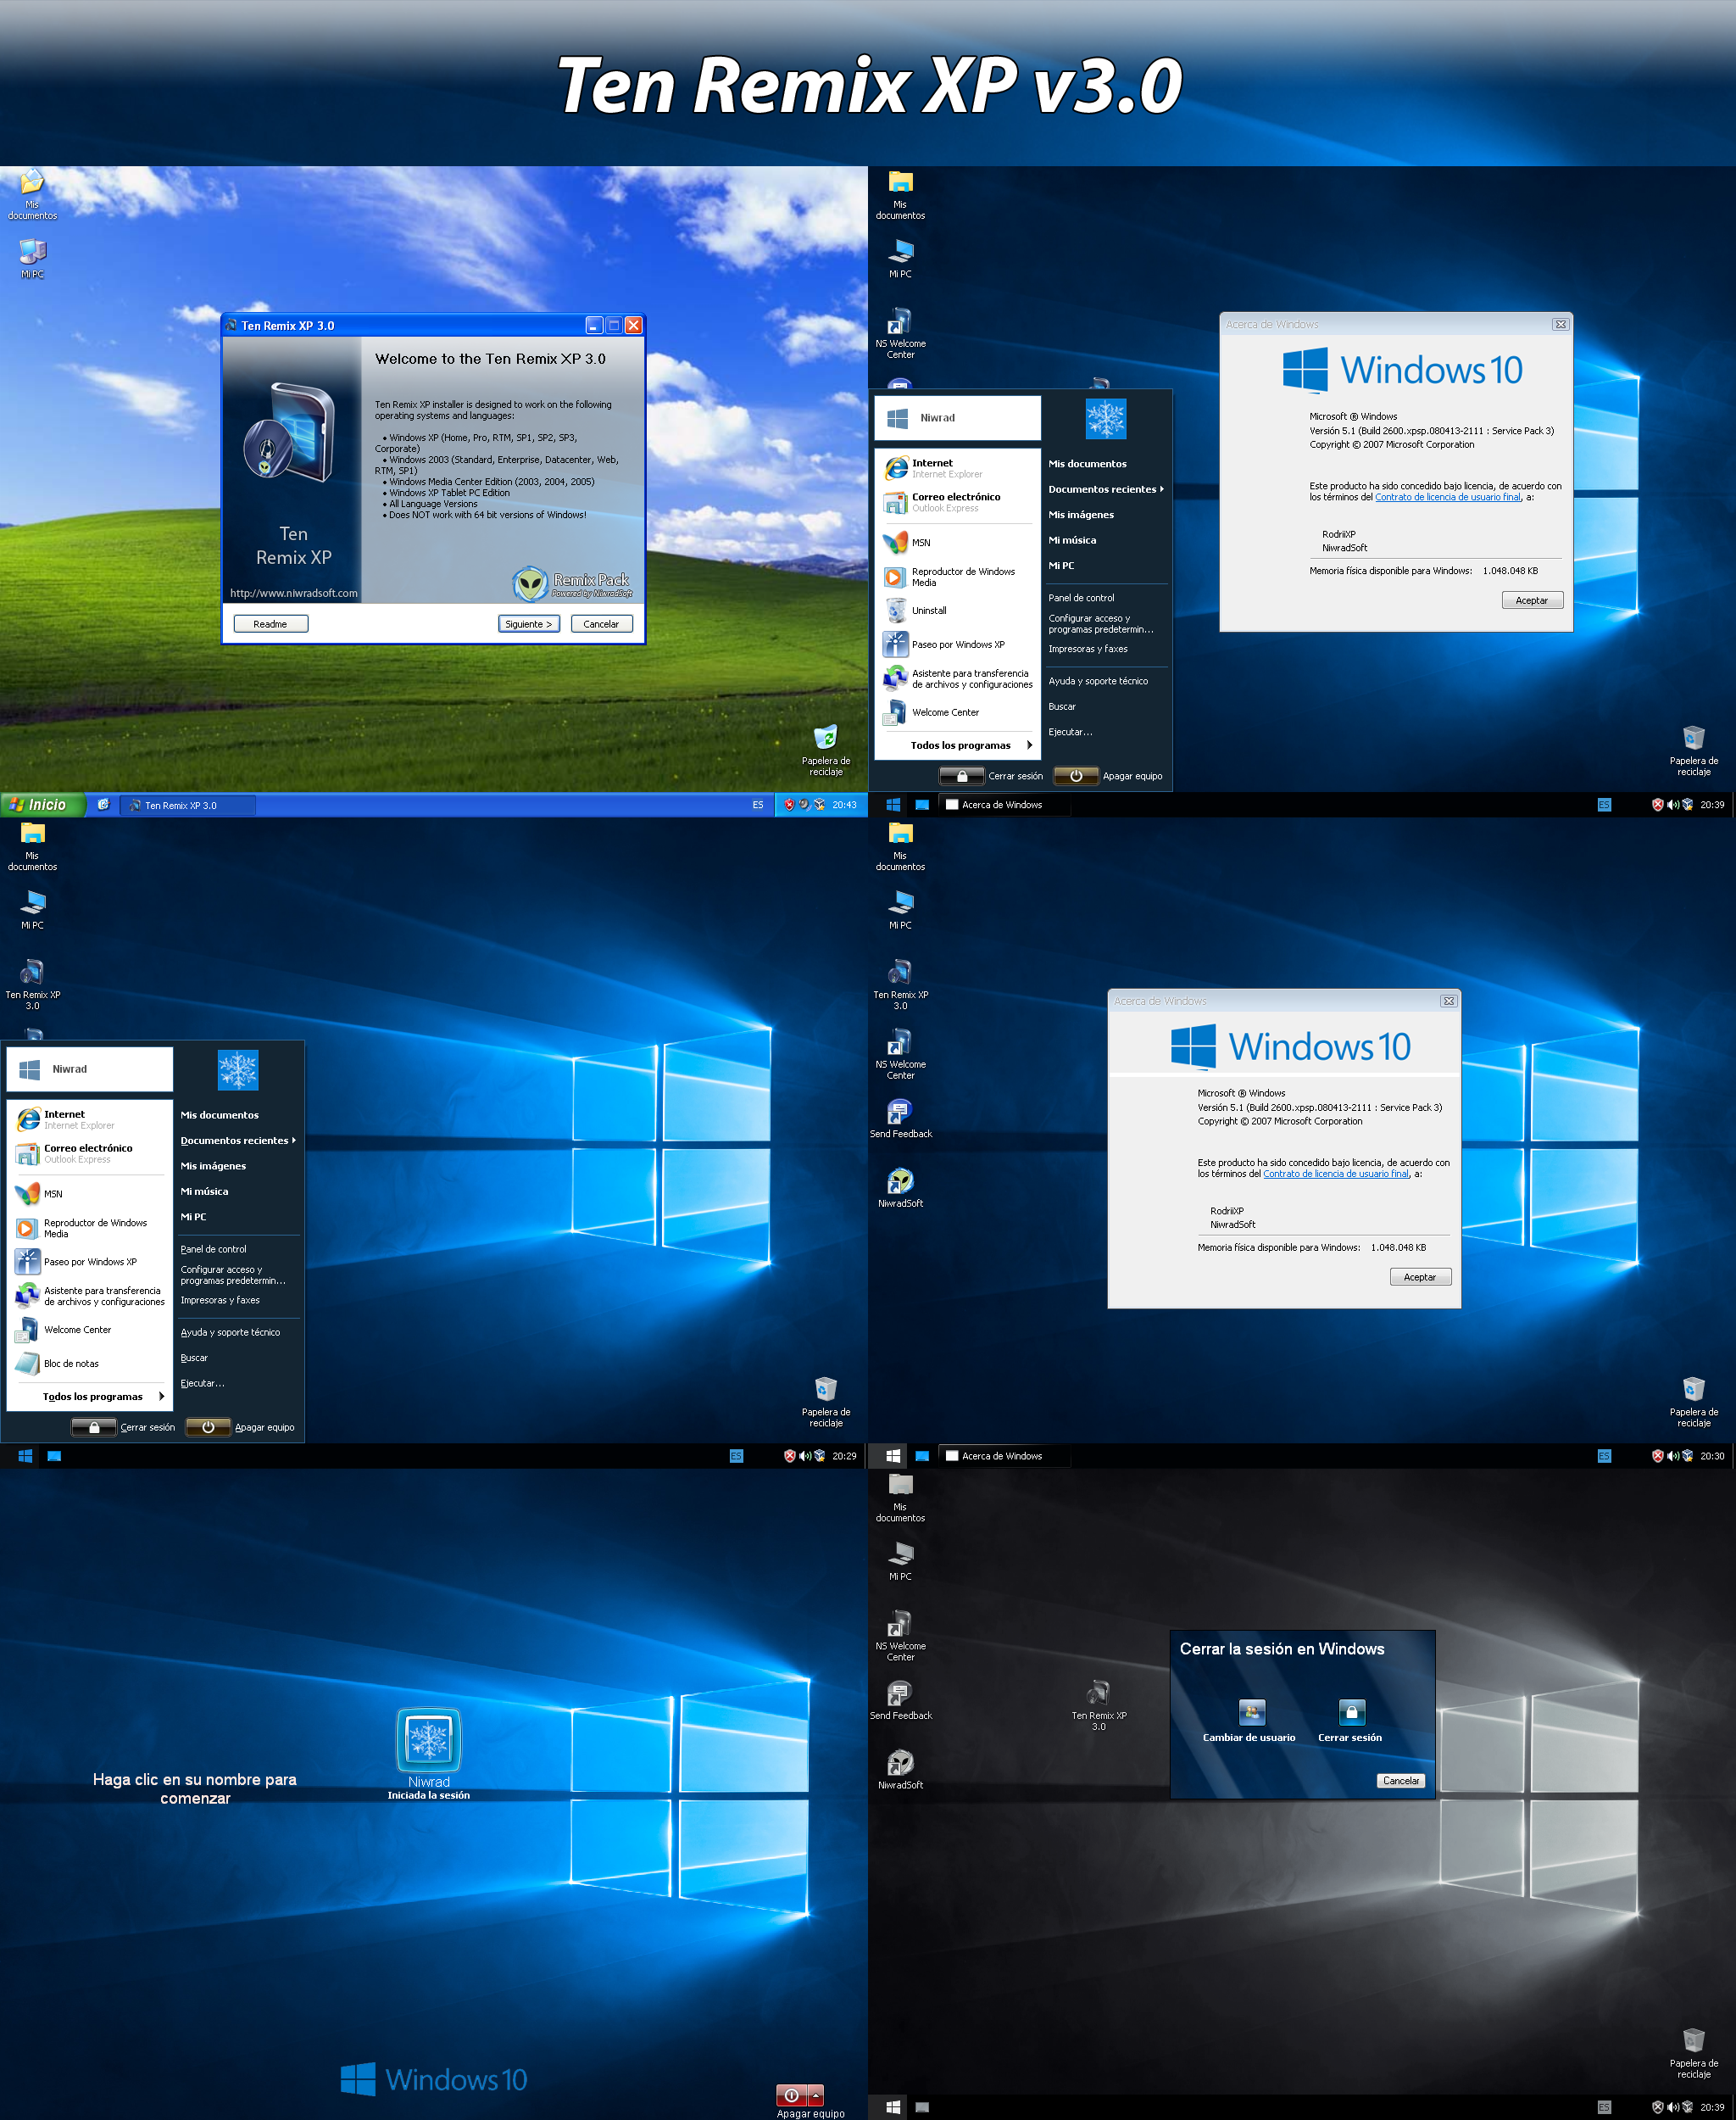Open the grayscale Papelera de reciclaje icon
1736x2120 pixels.
1694,2053
